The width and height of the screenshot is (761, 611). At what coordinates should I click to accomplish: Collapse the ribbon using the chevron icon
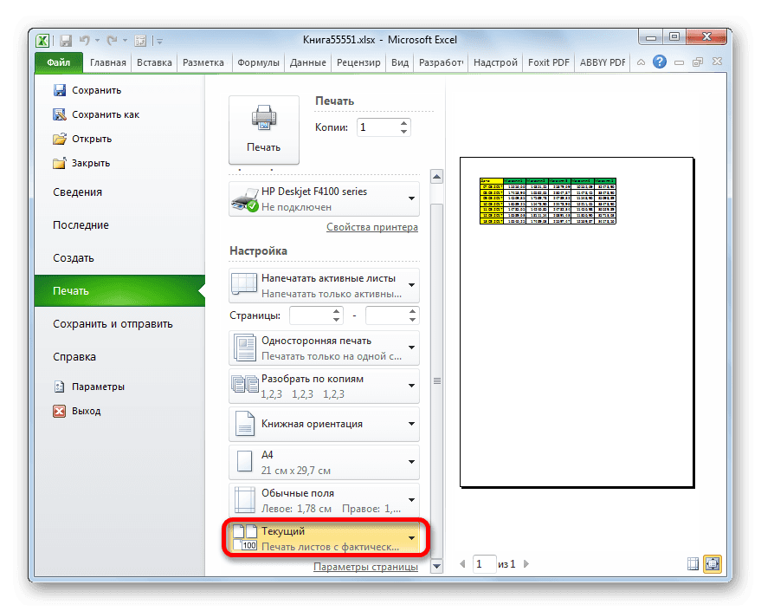(641, 62)
